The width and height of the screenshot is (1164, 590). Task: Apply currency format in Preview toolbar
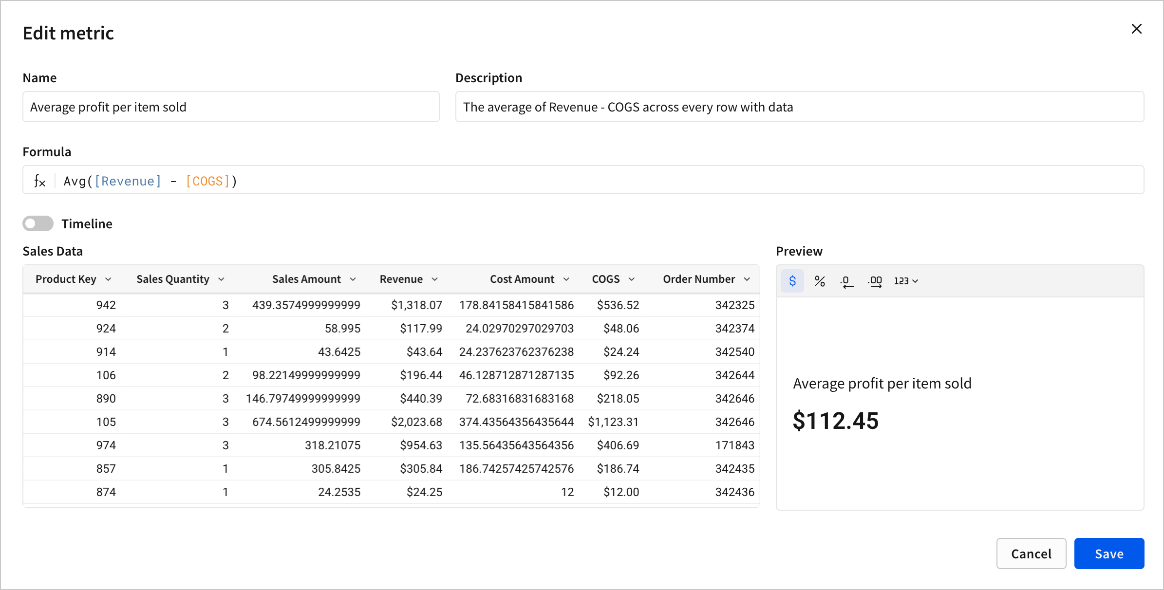coord(792,281)
